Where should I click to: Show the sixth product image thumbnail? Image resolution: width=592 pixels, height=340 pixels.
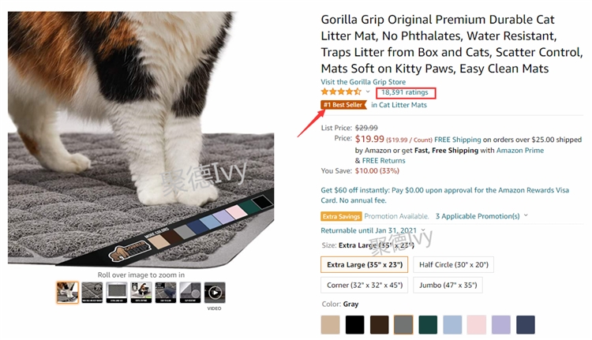tap(190, 293)
